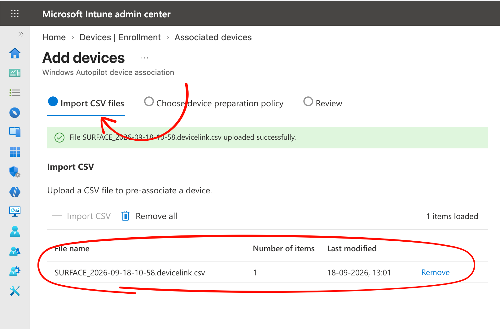The image size is (500, 329).
Task: Navigate to Devices | Enrollment breadcrumb
Action: pyautogui.click(x=120, y=37)
